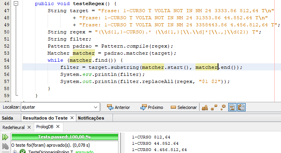Switch to the RedeNeural test tab

tap(13, 127)
